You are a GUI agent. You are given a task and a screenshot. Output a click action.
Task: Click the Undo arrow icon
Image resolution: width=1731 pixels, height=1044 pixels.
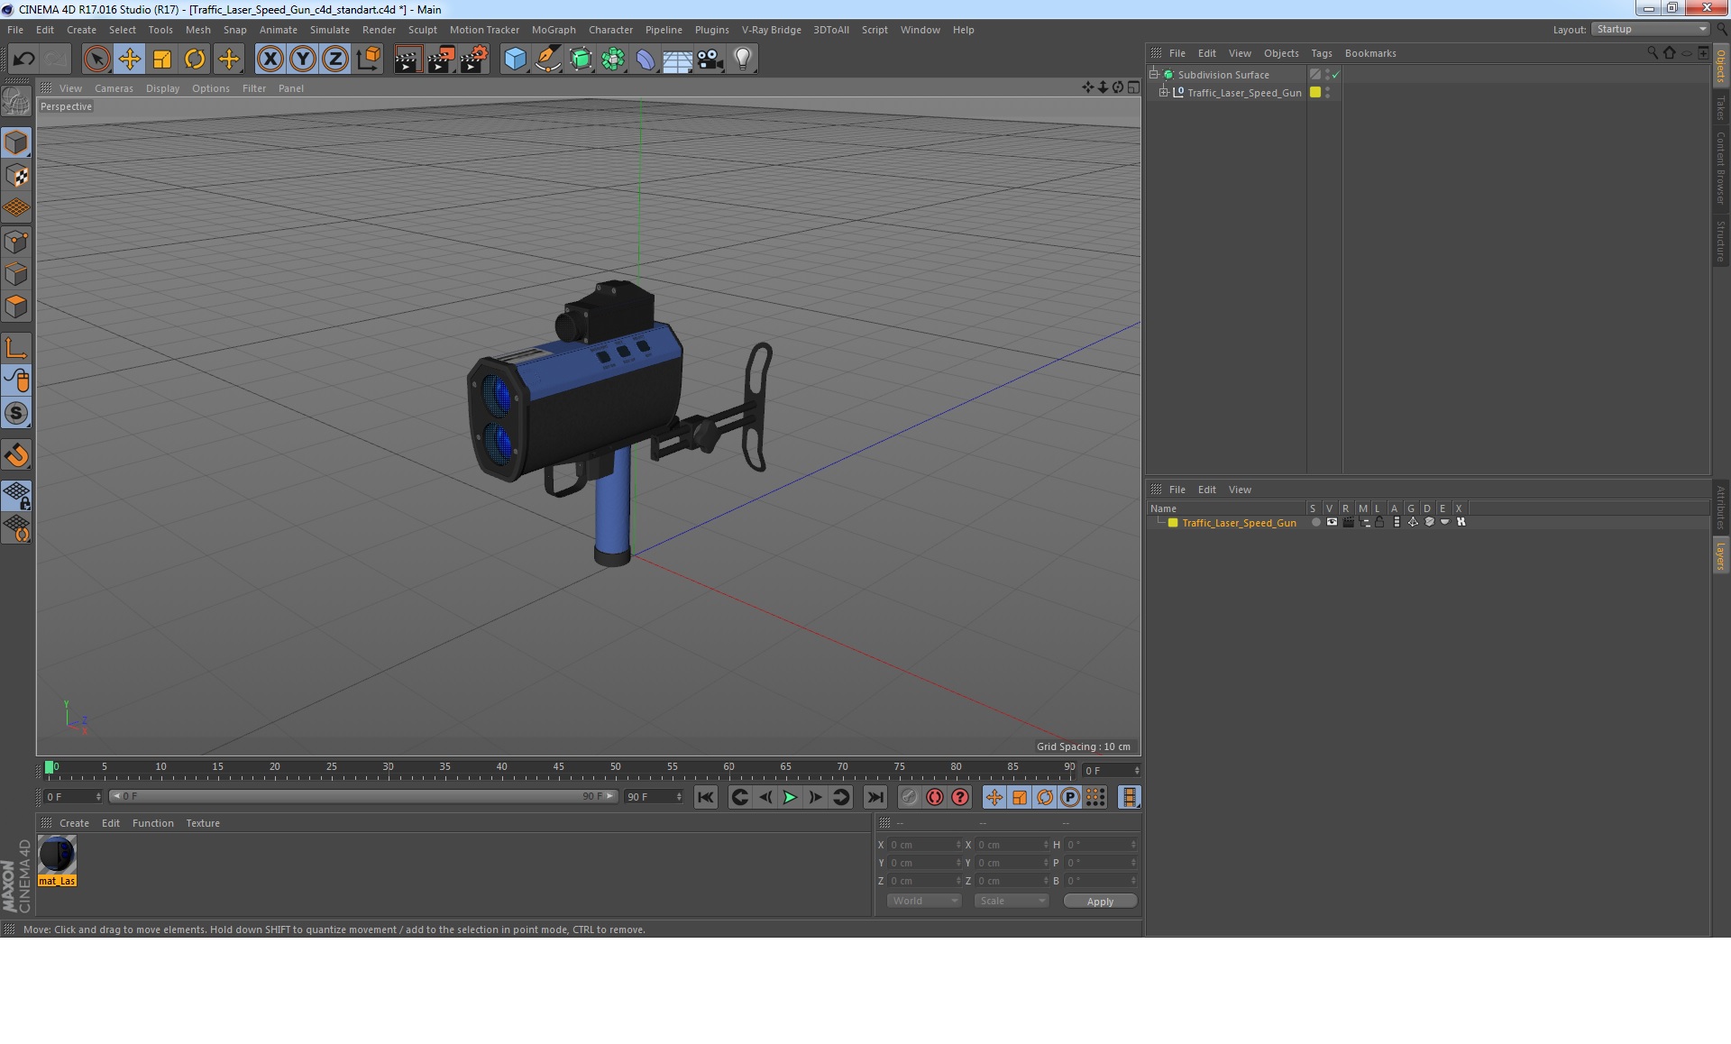pos(23,60)
